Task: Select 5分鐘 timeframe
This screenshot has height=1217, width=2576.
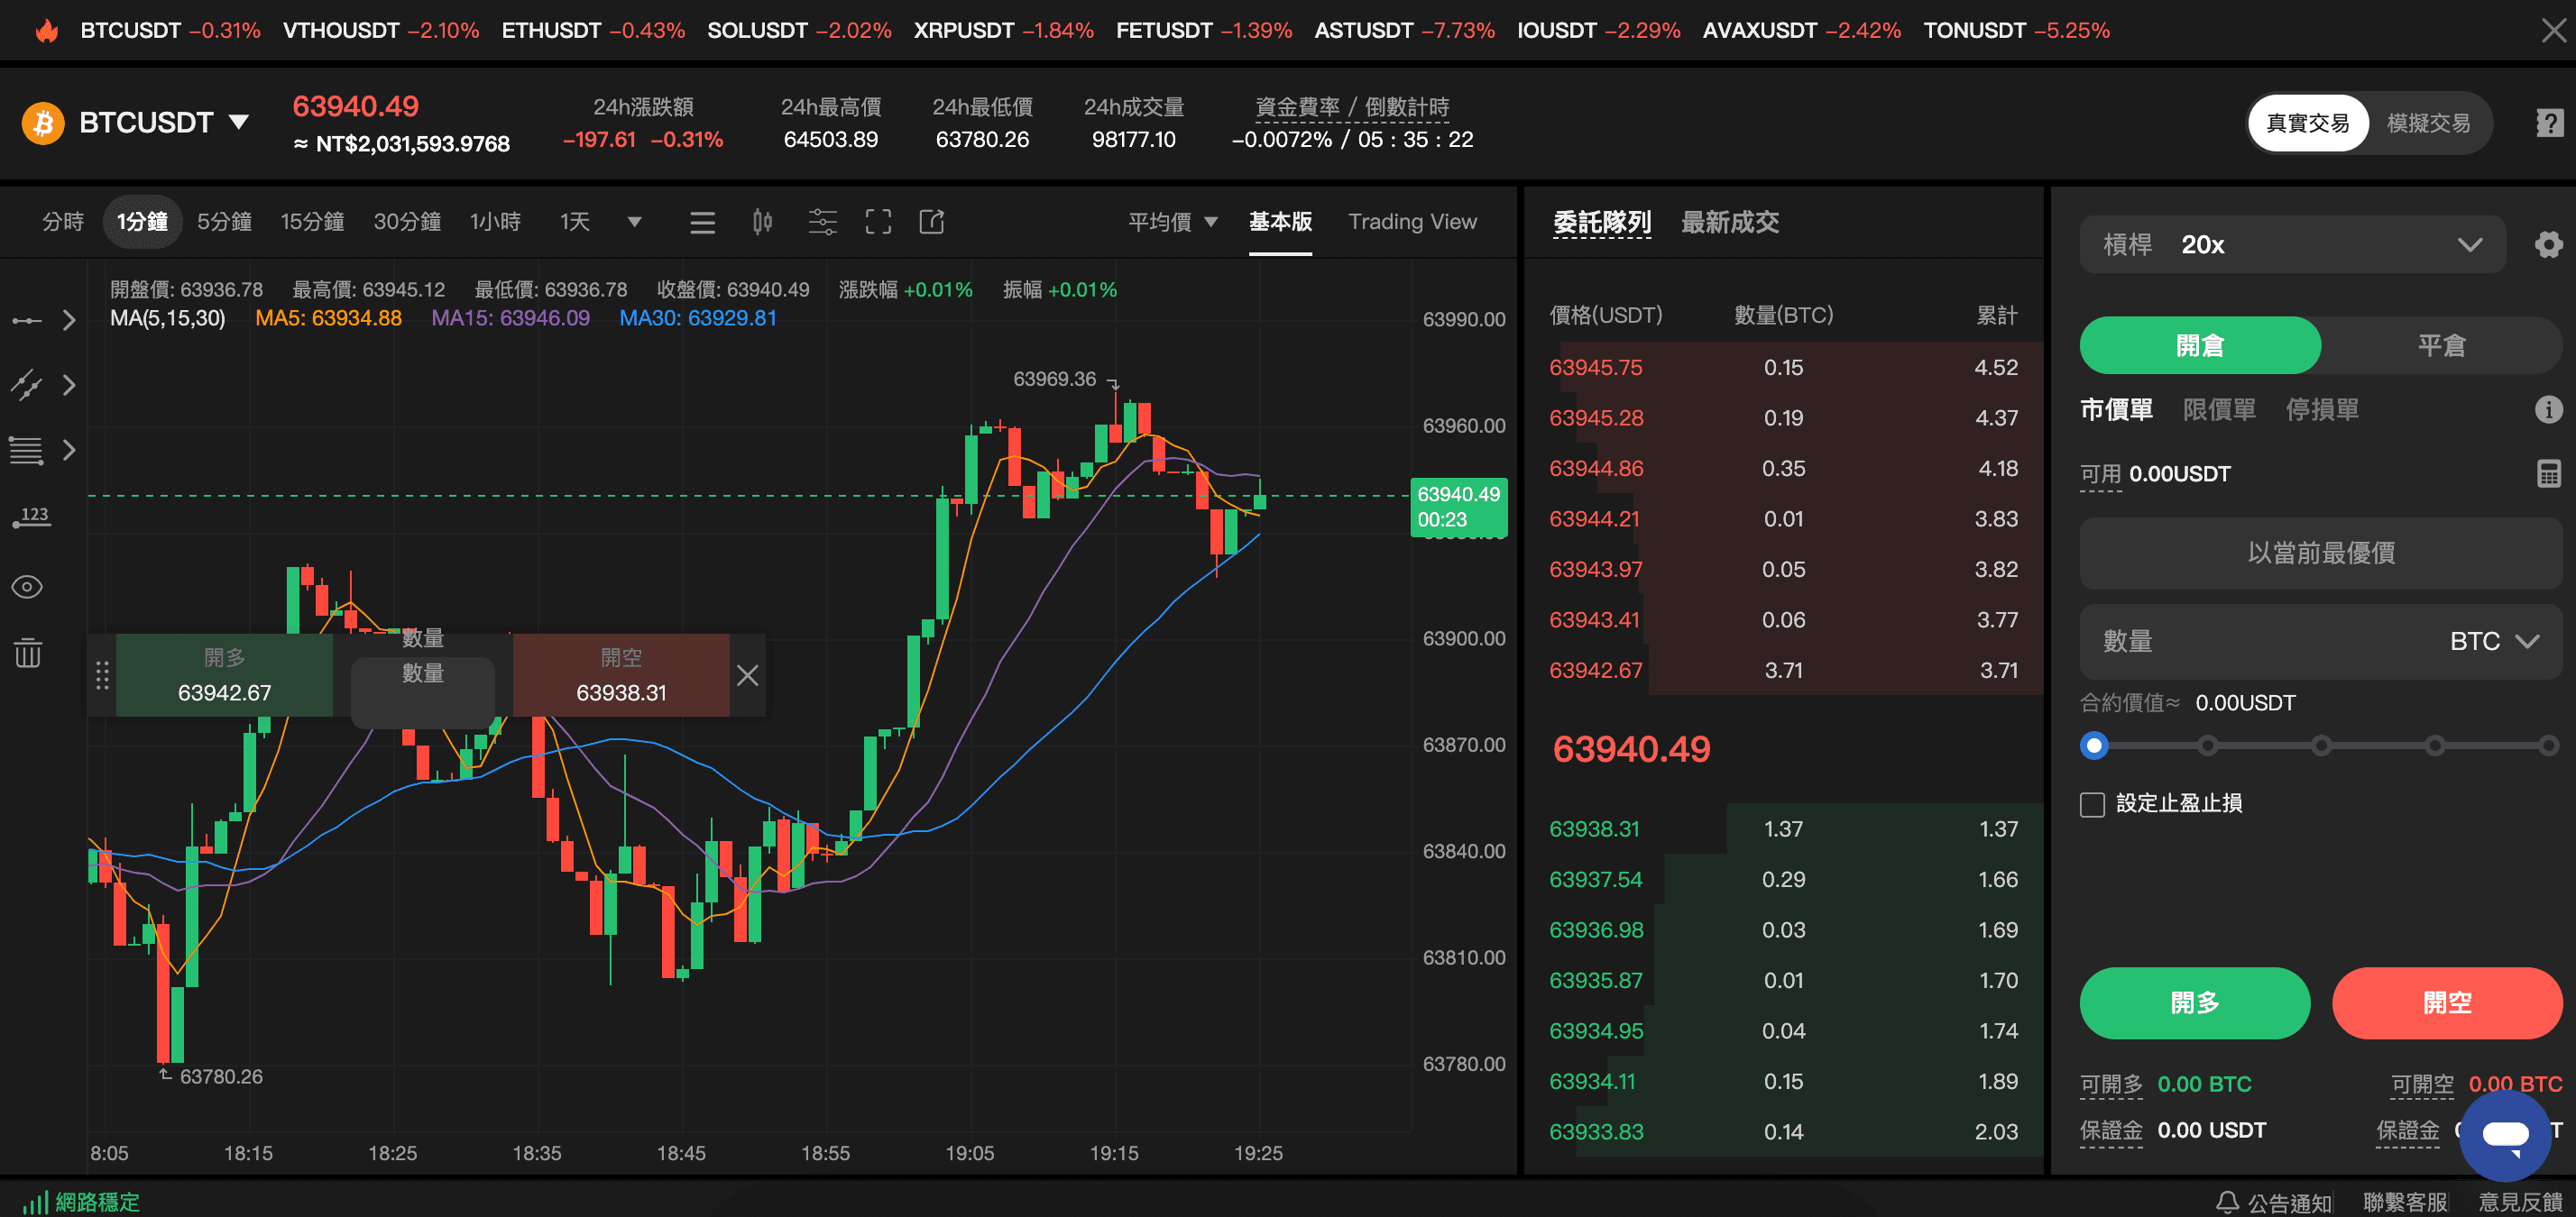Action: 224,222
